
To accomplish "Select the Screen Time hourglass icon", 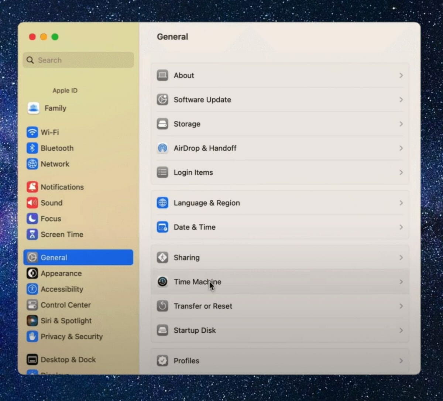I will point(33,234).
